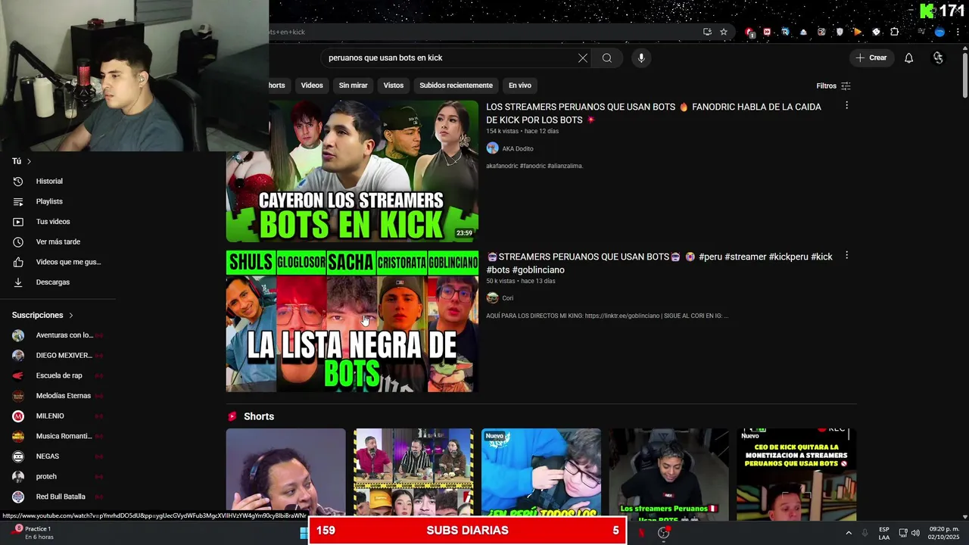Click the ESP LAA language indicator
969x545 pixels.
coord(884,533)
